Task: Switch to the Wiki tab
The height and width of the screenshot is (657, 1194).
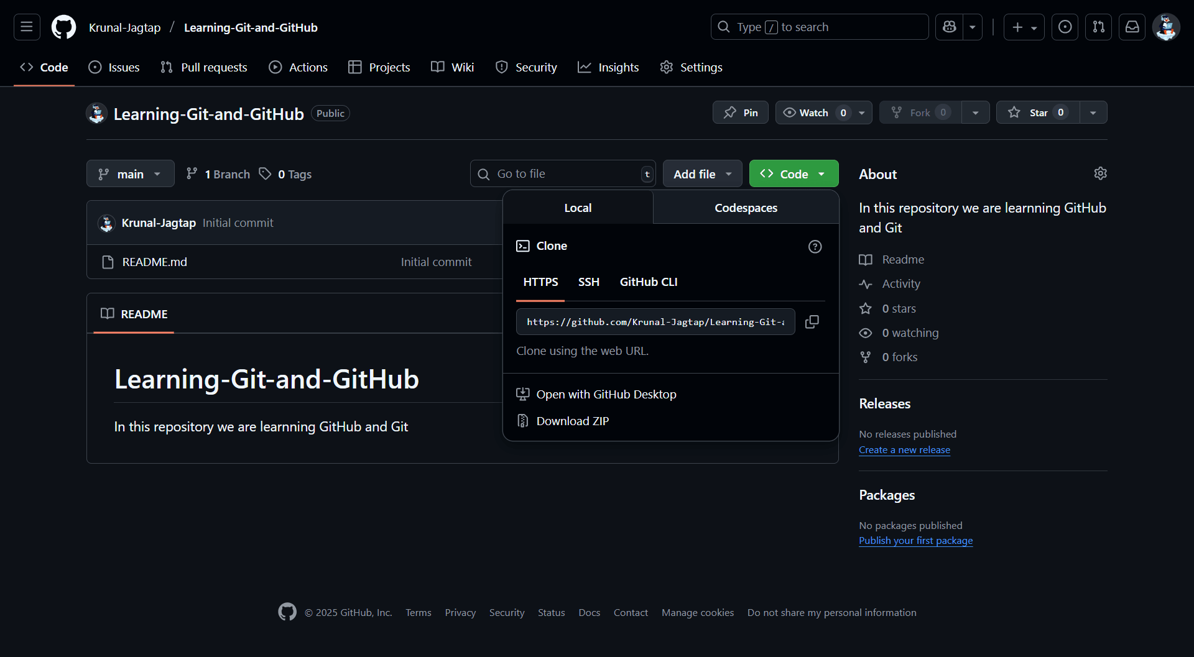Action: point(453,67)
